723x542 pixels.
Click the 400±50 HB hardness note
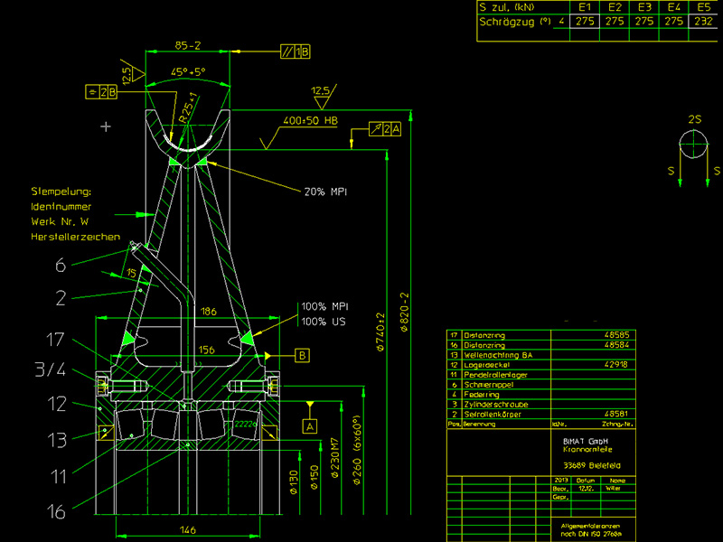[x=310, y=121]
